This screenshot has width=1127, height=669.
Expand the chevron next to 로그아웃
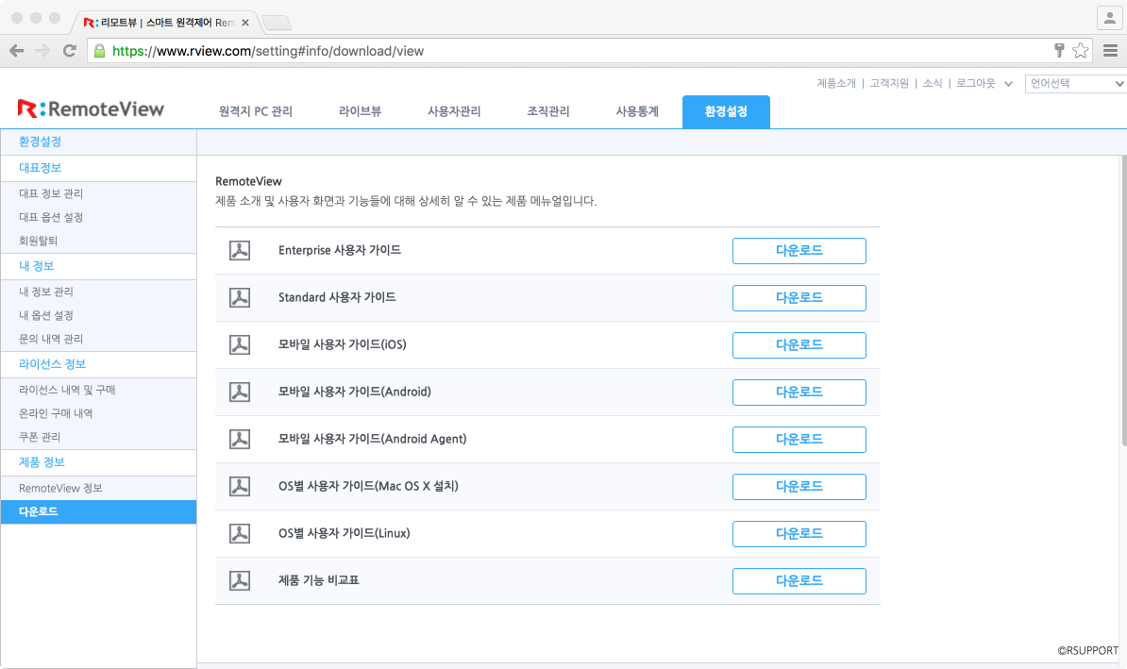[1008, 84]
